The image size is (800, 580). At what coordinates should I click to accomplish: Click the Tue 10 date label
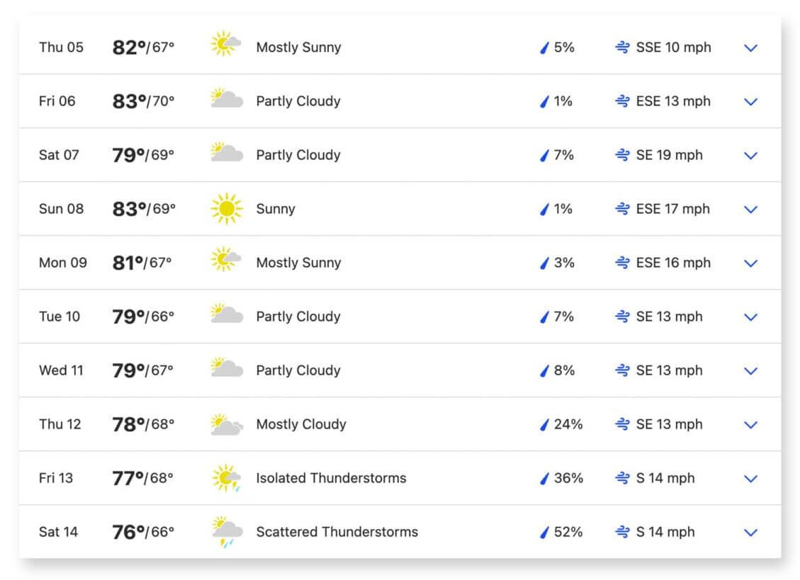click(x=59, y=317)
